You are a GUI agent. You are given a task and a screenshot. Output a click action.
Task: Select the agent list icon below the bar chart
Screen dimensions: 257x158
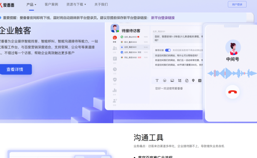(x=115, y=101)
